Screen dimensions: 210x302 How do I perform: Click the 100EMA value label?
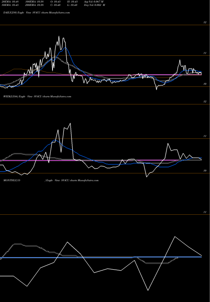click(x=35, y=1)
